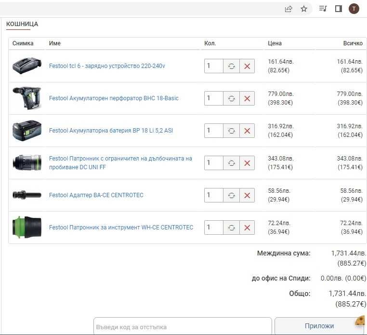Refresh quantity for Festool tcl 6 charger

(x=231, y=66)
